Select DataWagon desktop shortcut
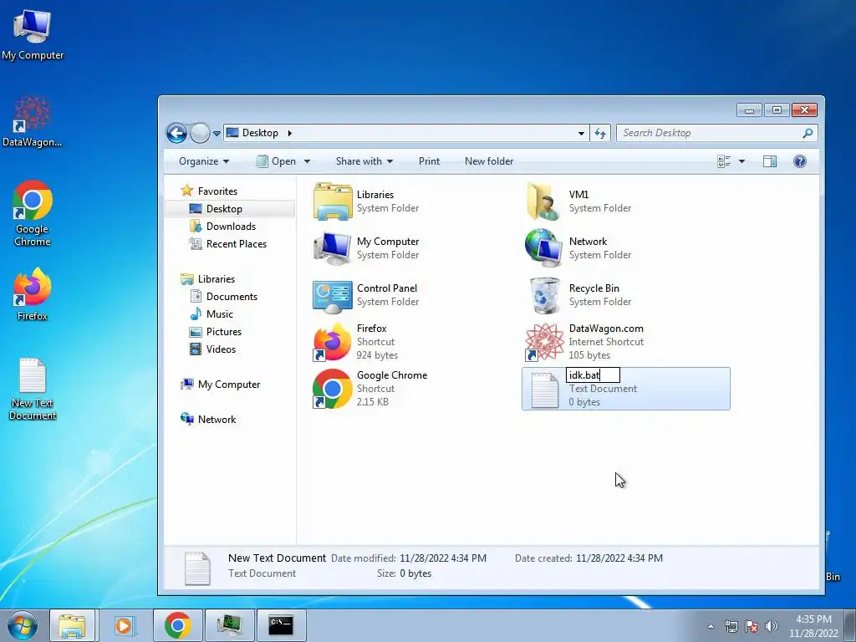 pyautogui.click(x=33, y=122)
